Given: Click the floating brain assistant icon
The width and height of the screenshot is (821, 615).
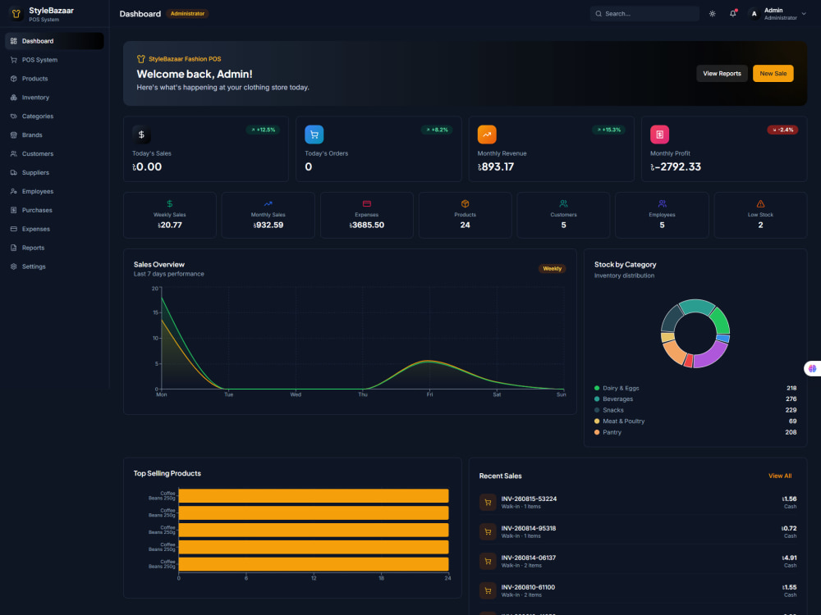Looking at the screenshot, I should tap(812, 368).
